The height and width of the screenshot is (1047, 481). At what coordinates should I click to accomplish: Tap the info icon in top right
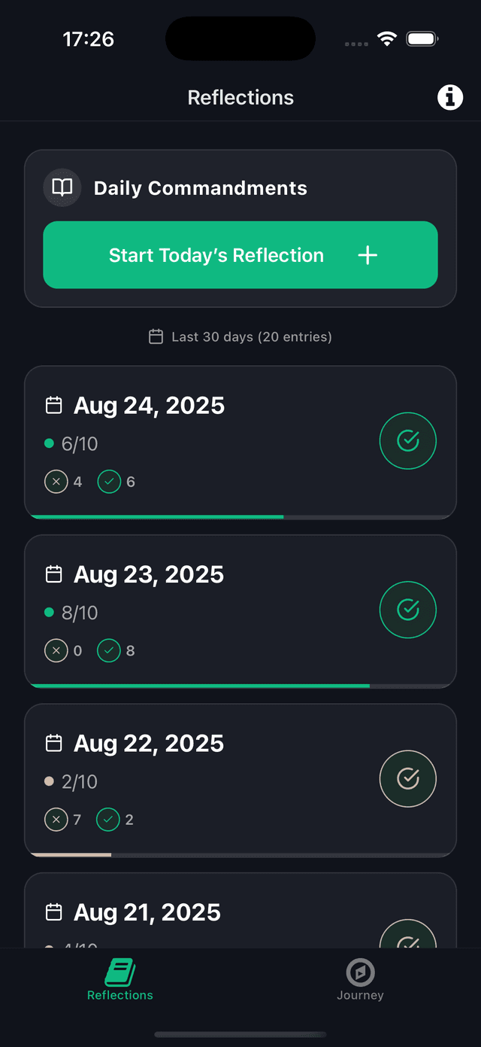[449, 96]
